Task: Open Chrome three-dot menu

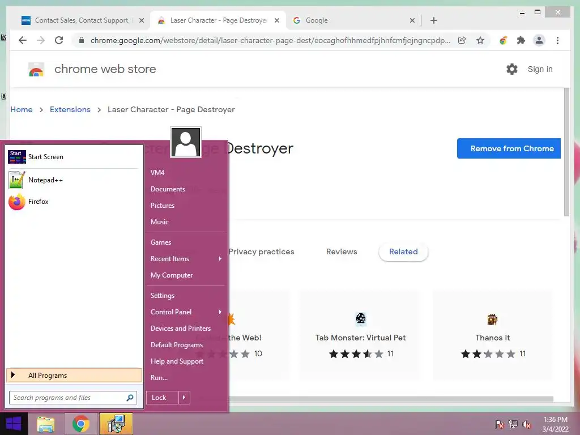Action: tap(557, 40)
